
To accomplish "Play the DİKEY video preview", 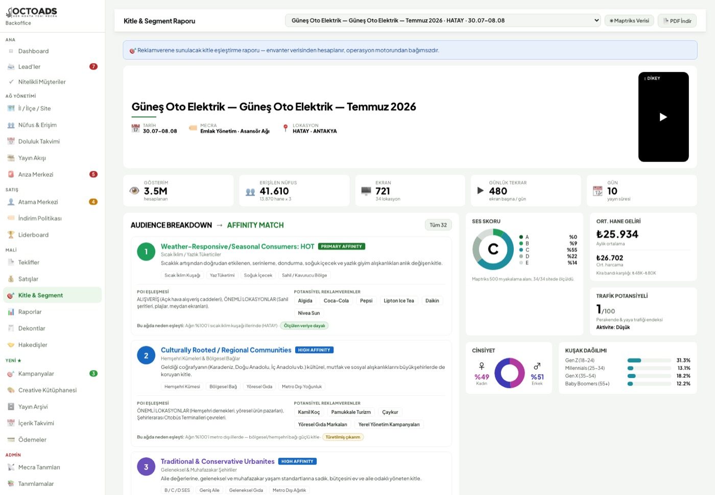I will coord(663,117).
